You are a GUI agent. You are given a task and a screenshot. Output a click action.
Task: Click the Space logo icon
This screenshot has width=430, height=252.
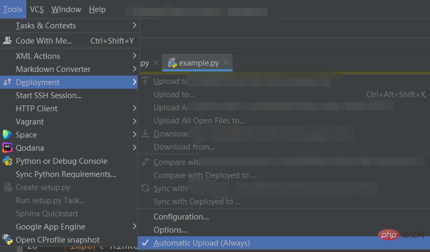7,135
